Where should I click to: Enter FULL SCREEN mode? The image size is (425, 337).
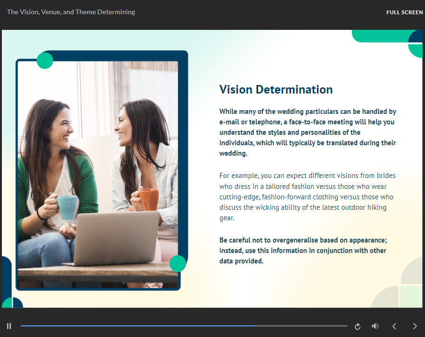(405, 12)
